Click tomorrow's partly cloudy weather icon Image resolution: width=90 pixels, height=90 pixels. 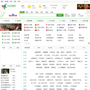tap(40, 6)
